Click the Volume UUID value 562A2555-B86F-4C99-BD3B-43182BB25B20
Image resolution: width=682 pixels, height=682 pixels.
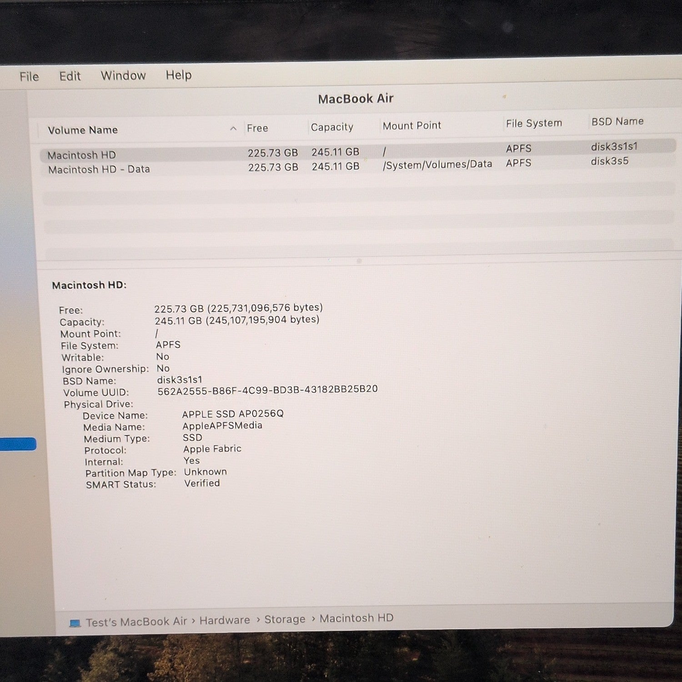click(x=268, y=390)
